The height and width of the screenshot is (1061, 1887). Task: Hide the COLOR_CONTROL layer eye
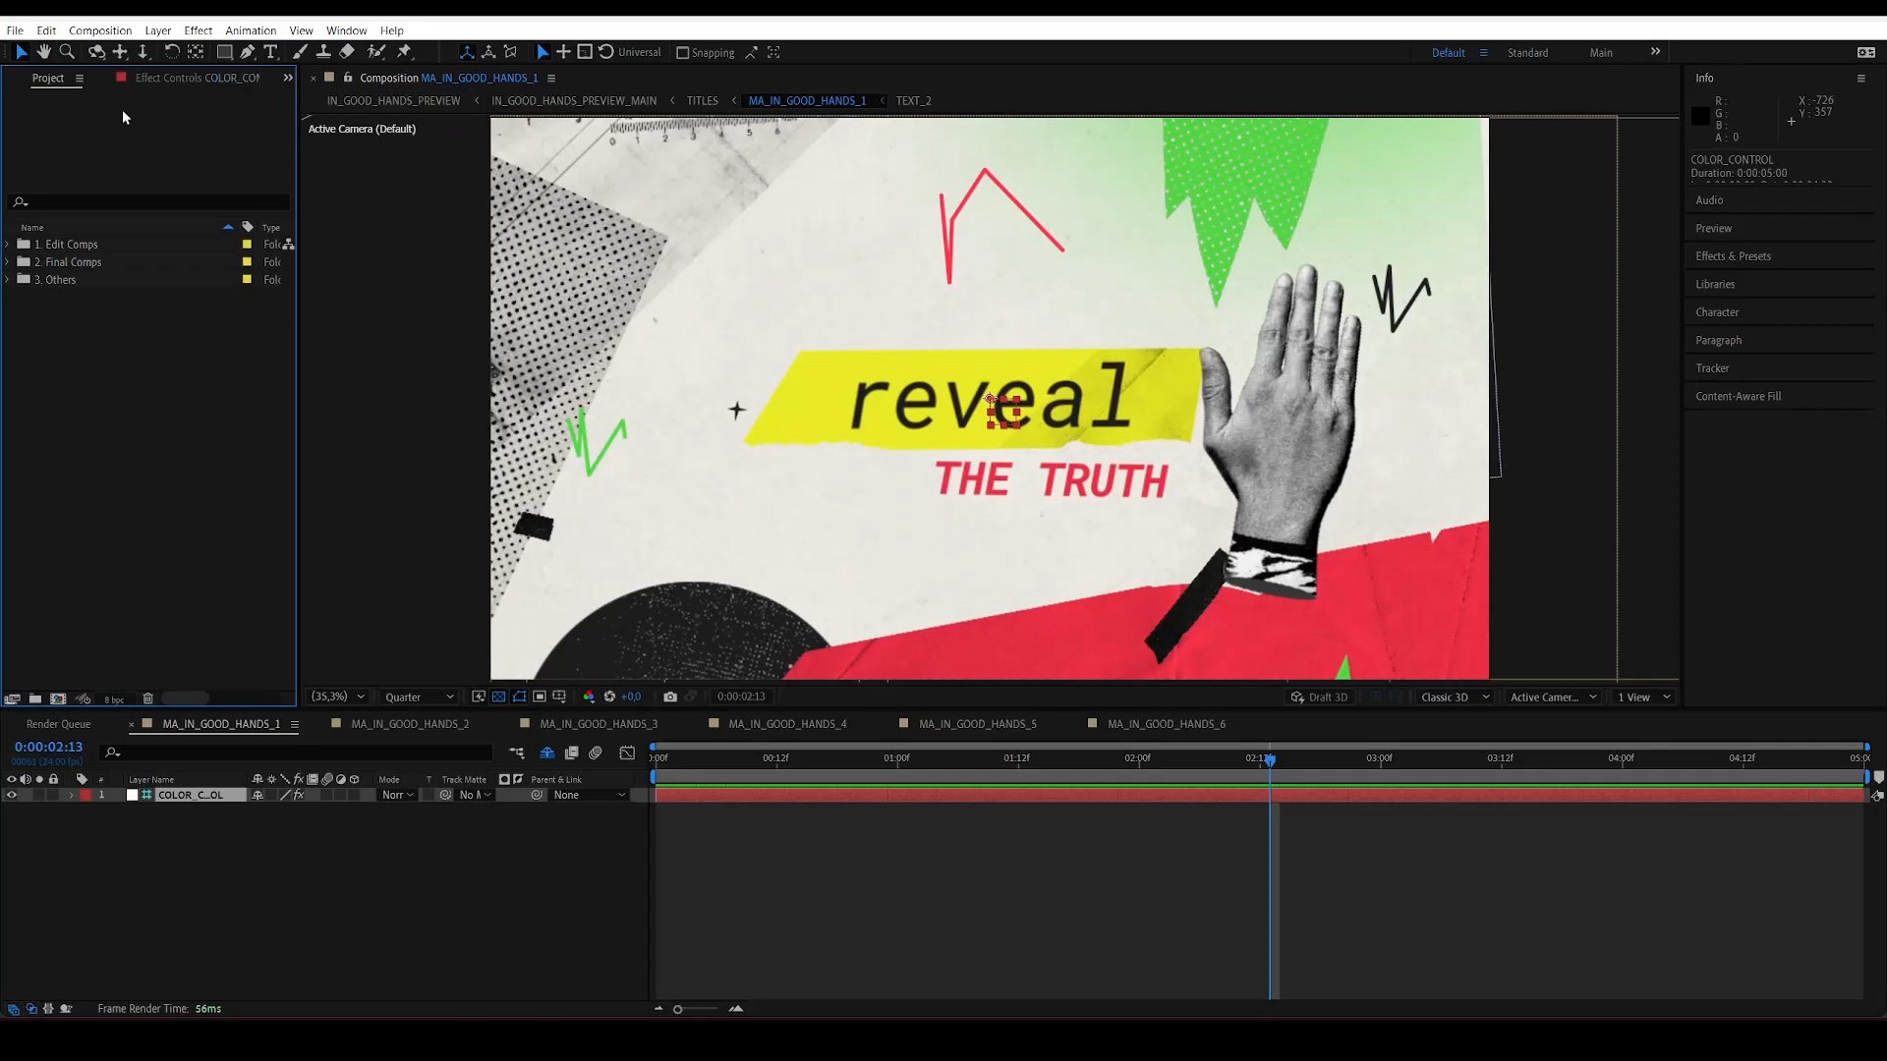tap(12, 795)
